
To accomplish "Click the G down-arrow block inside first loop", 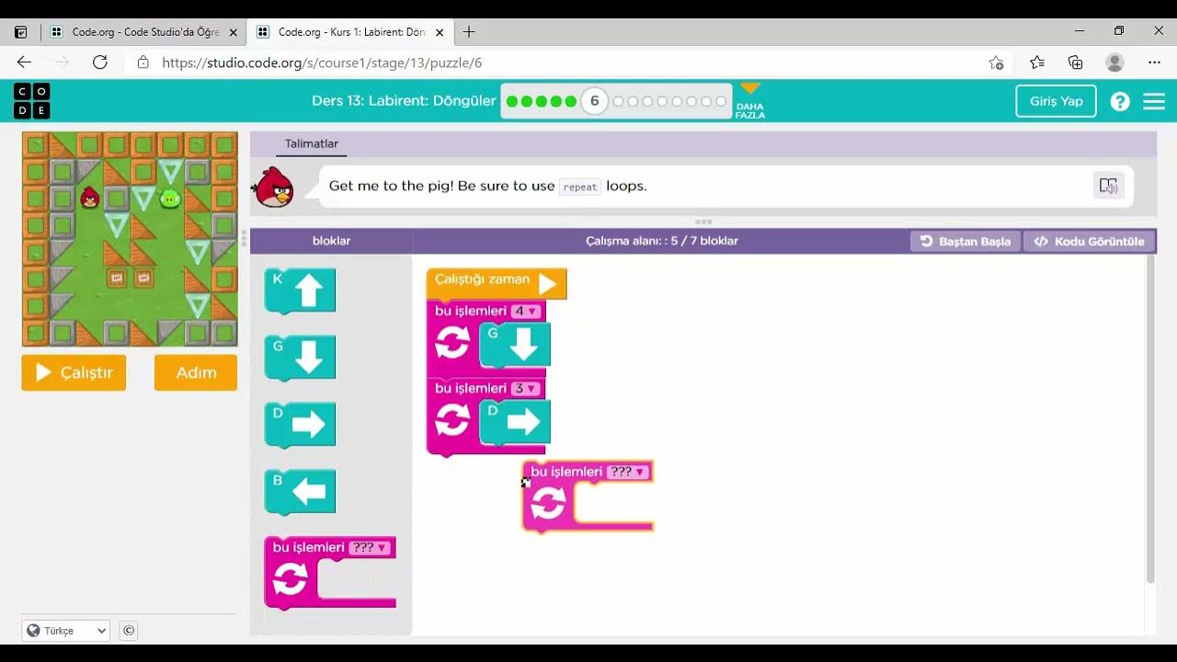I will tap(515, 346).
